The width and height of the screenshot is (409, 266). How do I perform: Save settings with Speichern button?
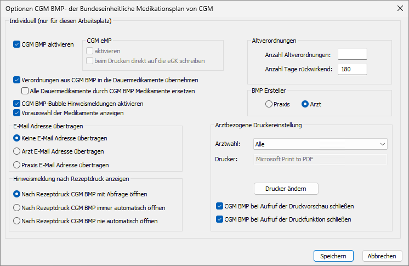(x=333, y=256)
